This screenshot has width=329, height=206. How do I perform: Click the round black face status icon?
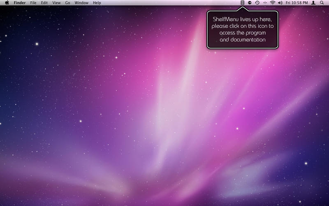(250, 3)
